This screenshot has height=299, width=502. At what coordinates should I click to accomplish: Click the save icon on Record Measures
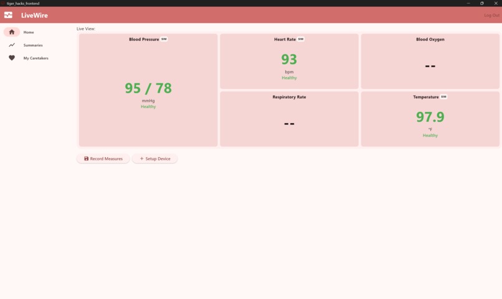pos(86,159)
